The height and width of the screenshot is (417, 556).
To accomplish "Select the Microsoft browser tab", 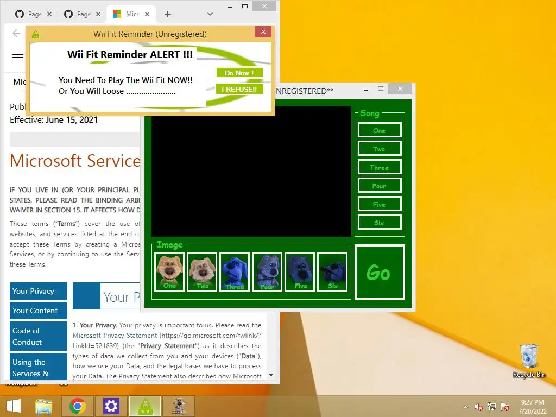I will coord(126,14).
